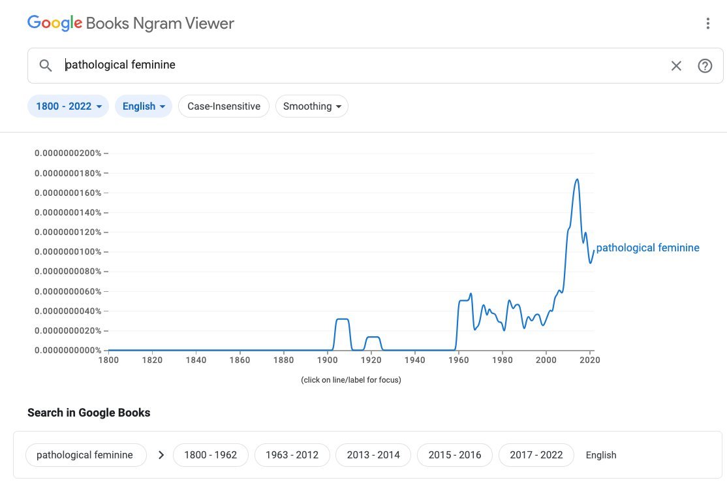This screenshot has width=727, height=491.
Task: Open the help question mark icon
Action: (705, 65)
